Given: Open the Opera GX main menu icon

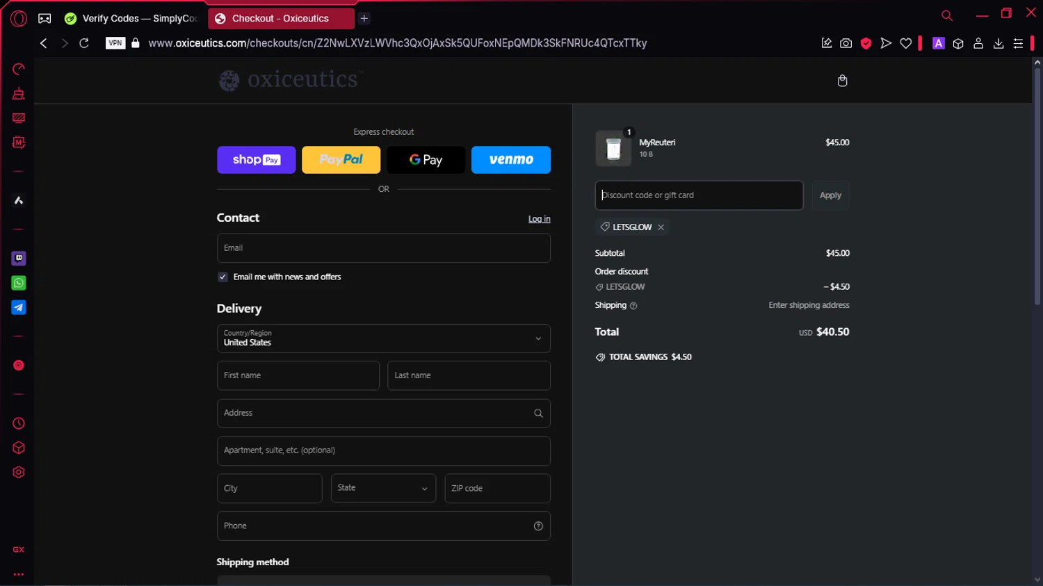Looking at the screenshot, I should tap(19, 19).
